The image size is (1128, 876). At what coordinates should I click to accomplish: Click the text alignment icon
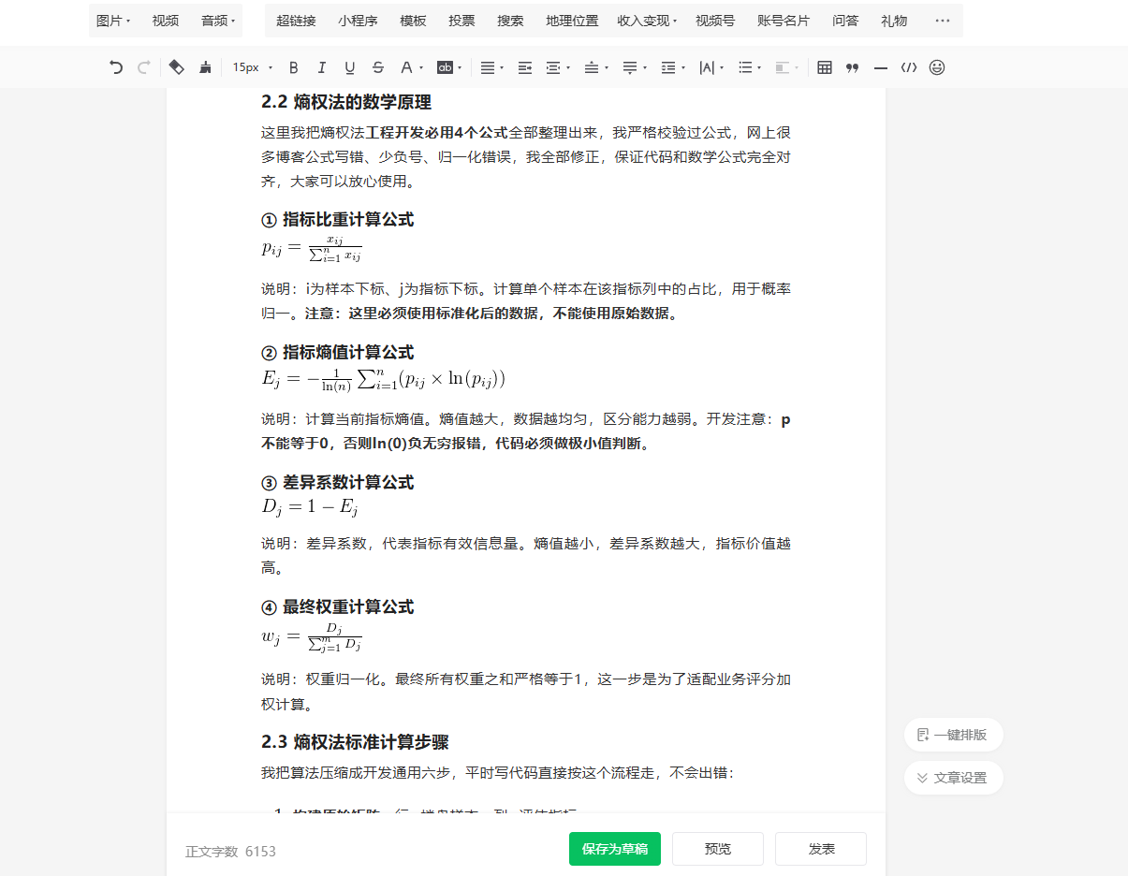click(x=487, y=67)
